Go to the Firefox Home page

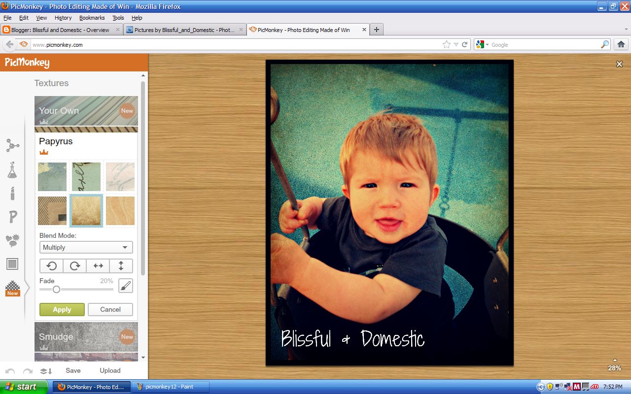tap(621, 44)
